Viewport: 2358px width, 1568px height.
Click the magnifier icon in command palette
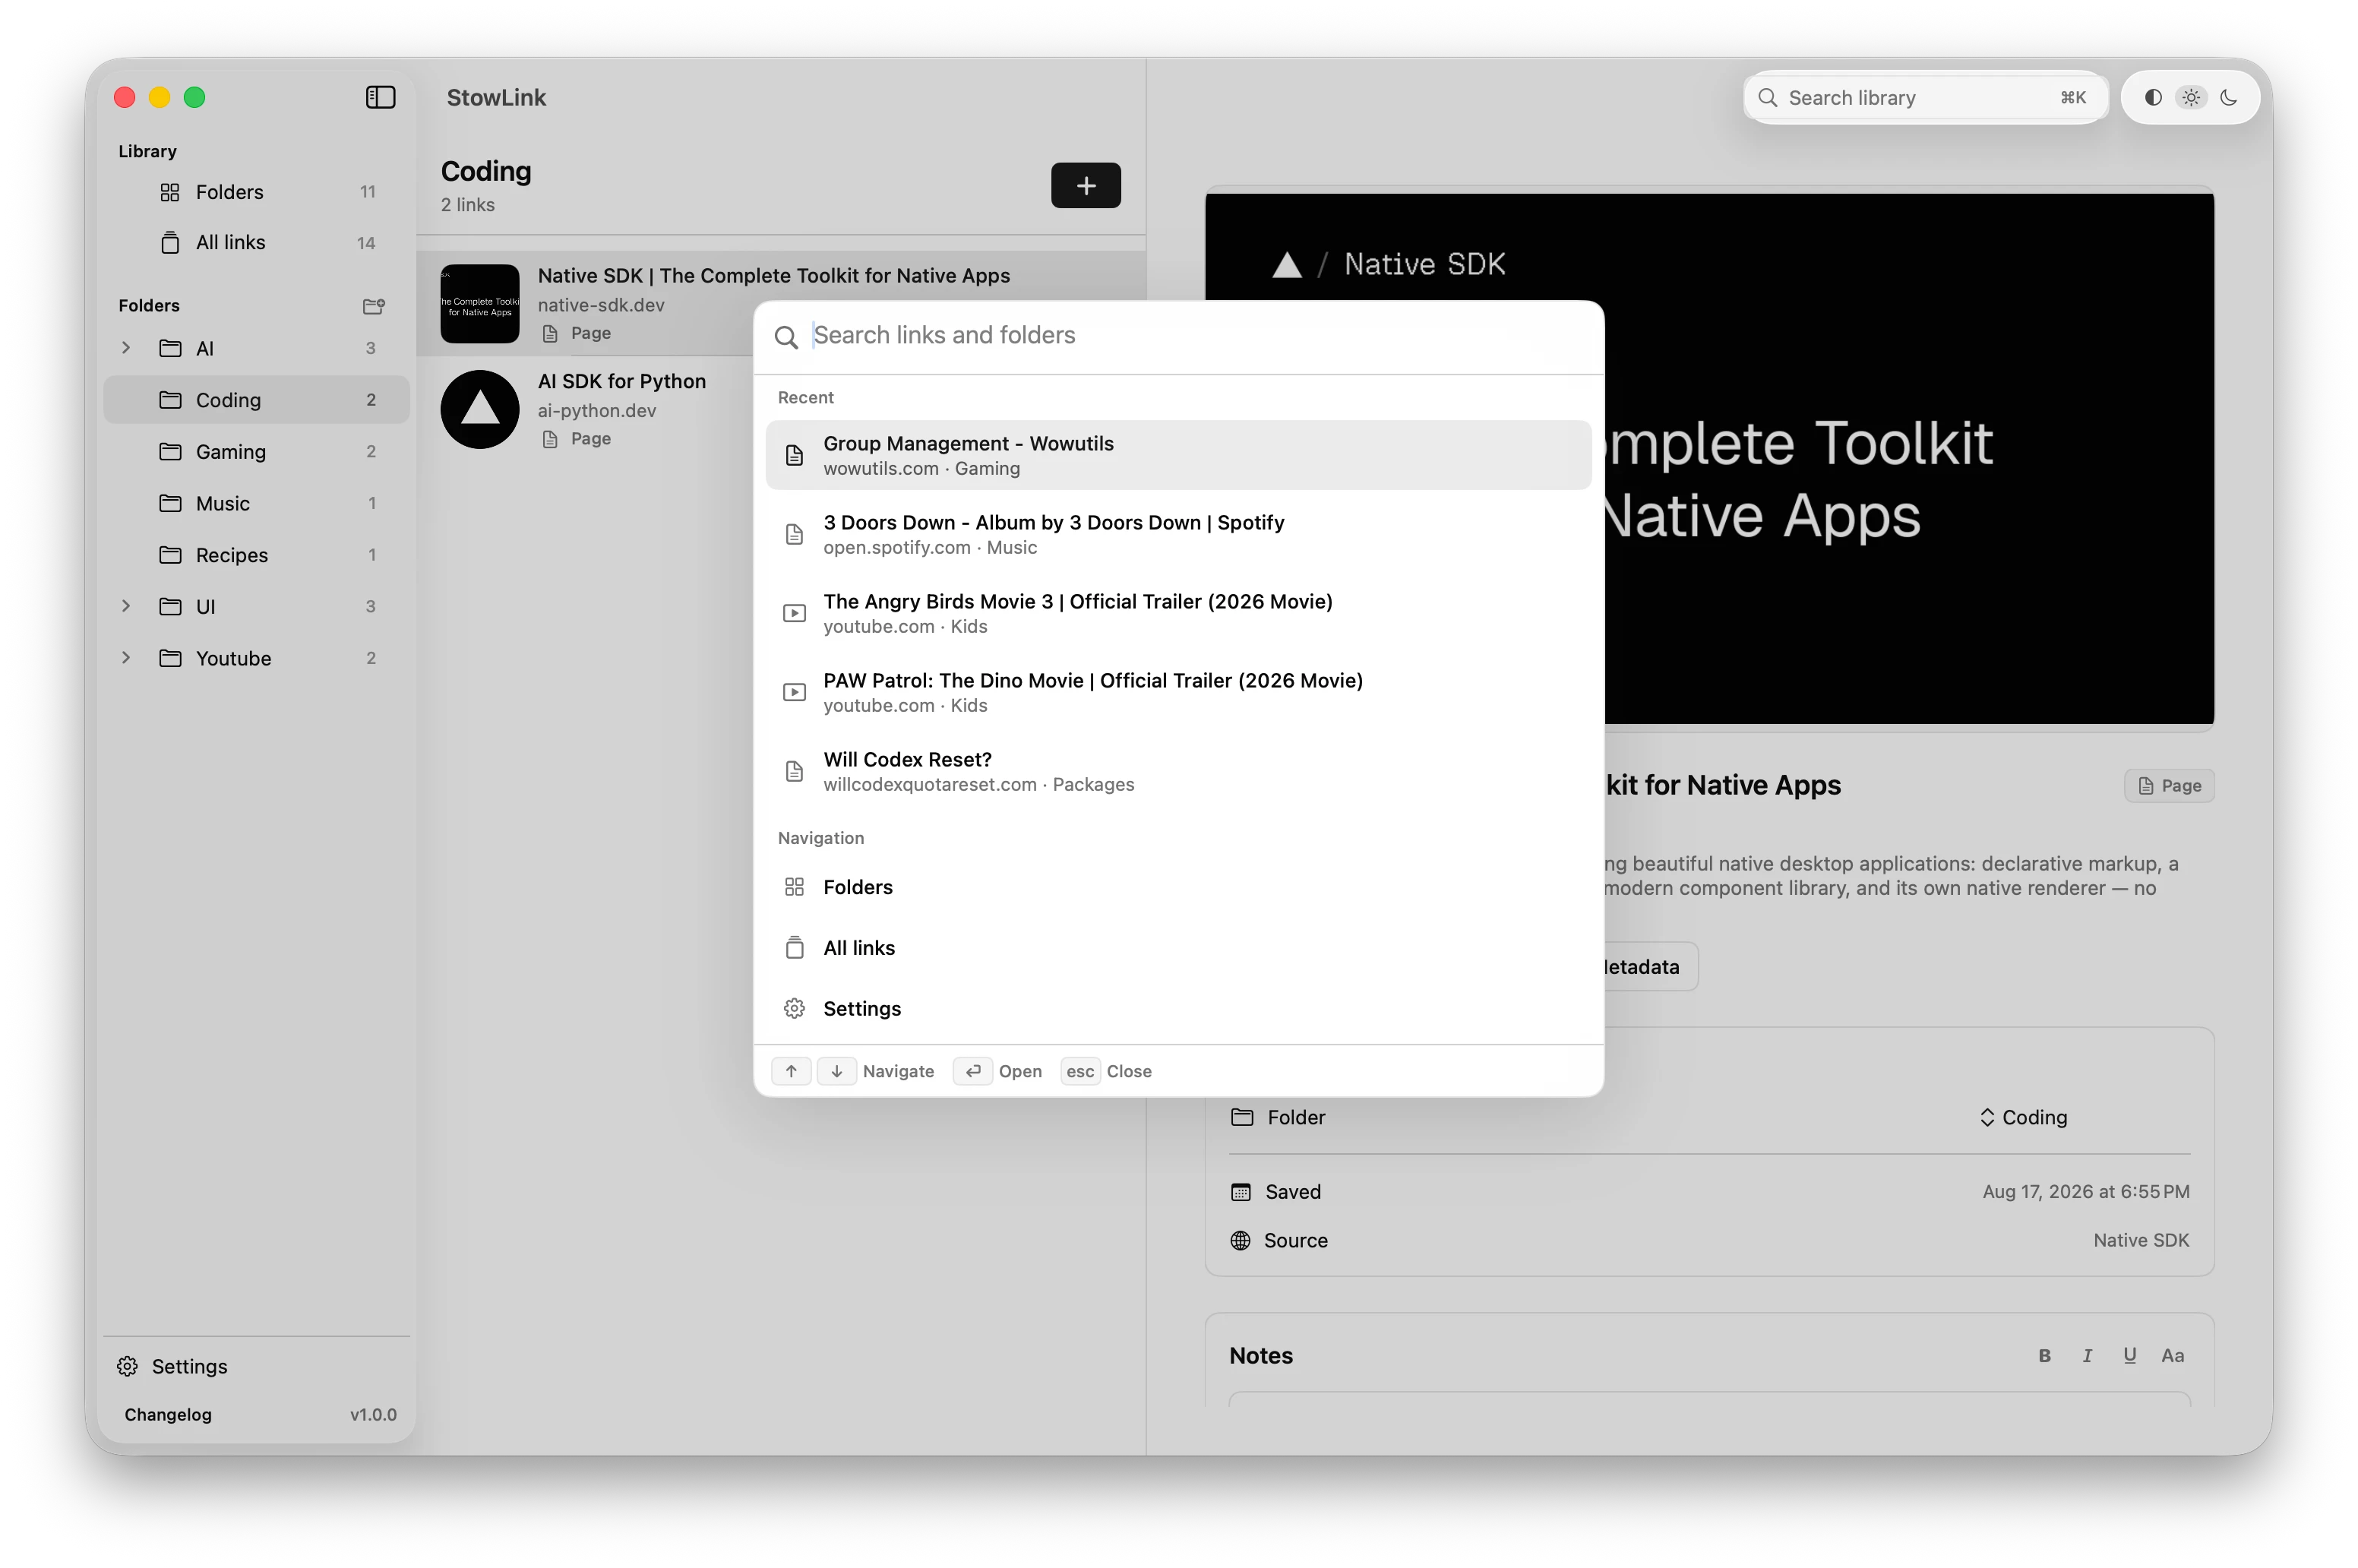click(x=786, y=337)
